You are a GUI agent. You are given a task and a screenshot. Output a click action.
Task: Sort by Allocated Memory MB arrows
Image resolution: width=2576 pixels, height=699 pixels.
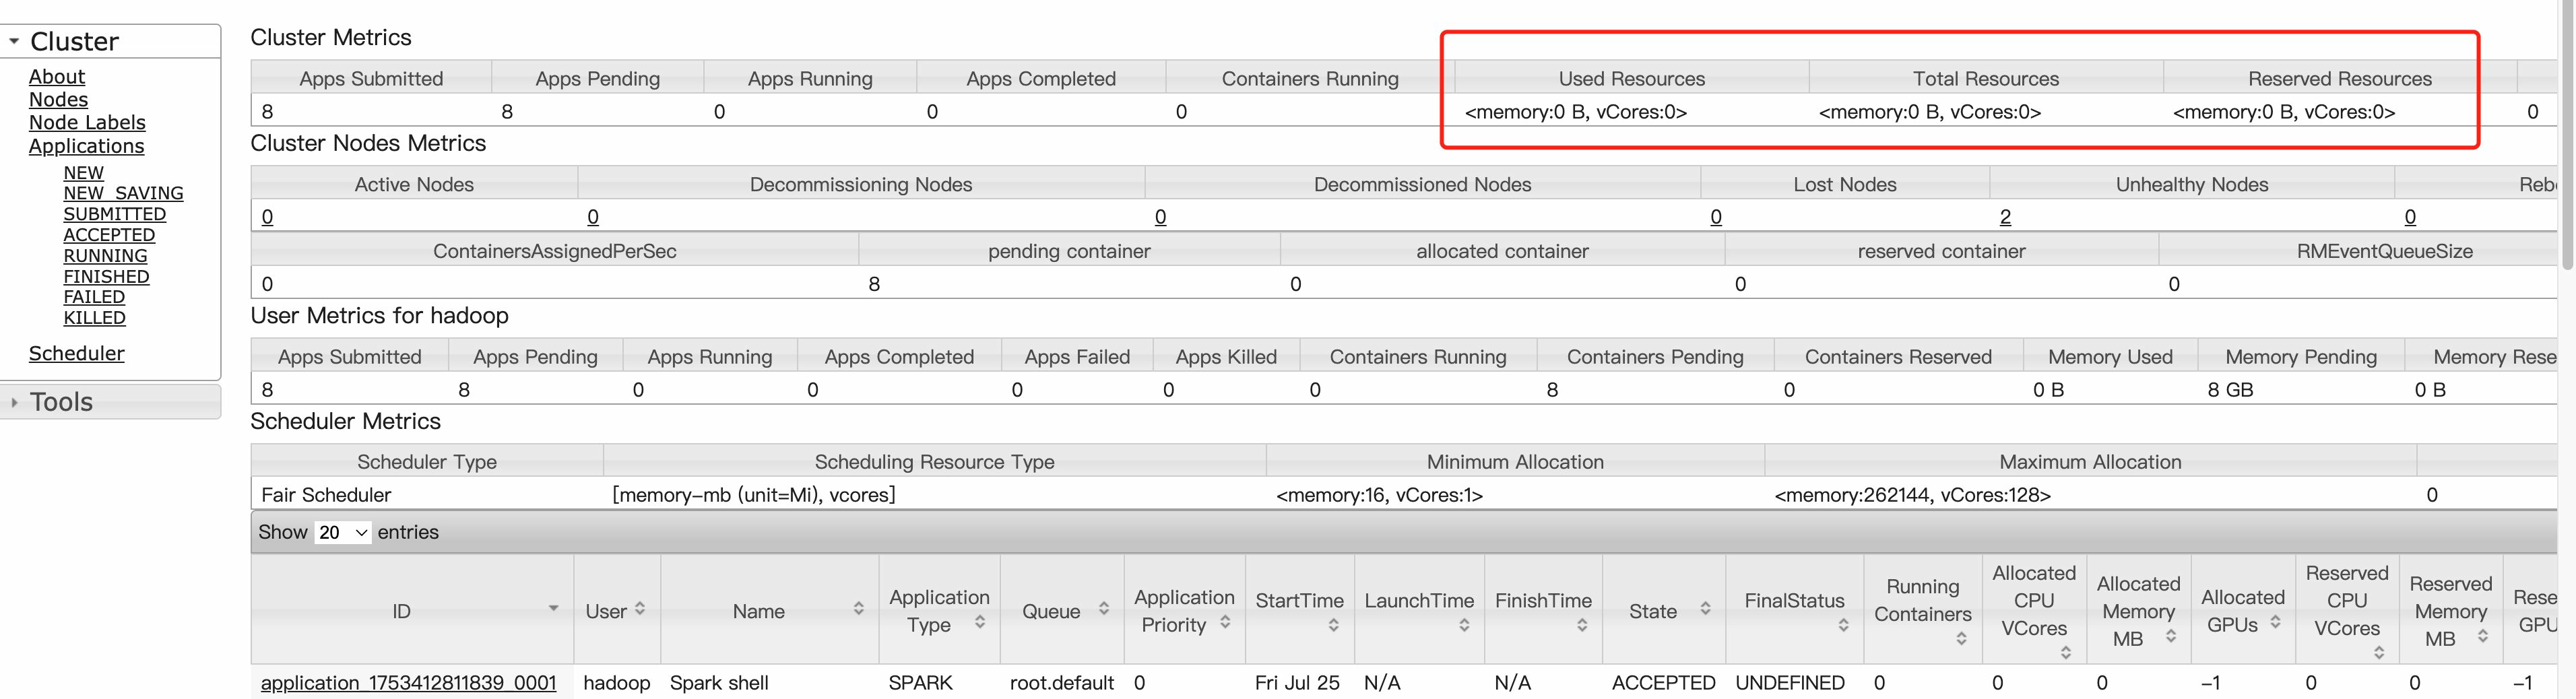pyautogui.click(x=2170, y=636)
